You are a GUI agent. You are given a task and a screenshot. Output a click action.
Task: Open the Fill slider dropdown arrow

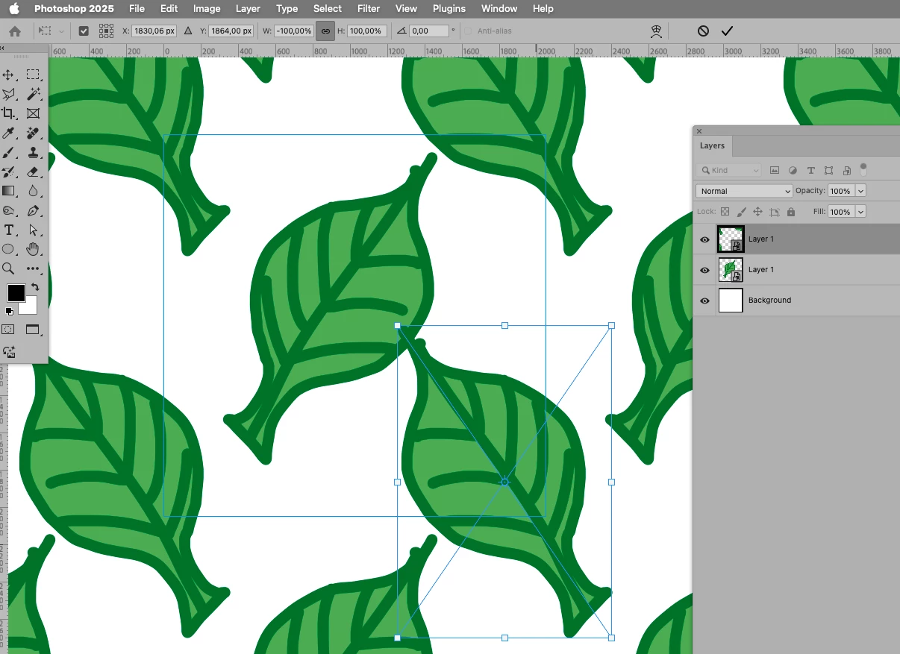860,212
